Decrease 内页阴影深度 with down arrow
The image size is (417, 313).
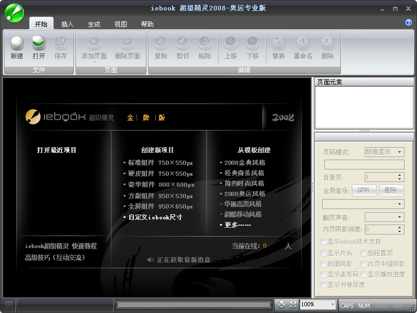pyautogui.click(x=399, y=232)
